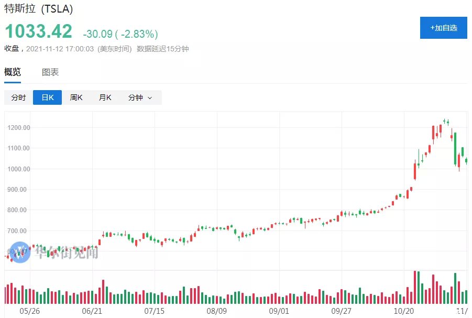Click the 1000.00 price level label
Screen dimensions: 472x318
click(19, 169)
